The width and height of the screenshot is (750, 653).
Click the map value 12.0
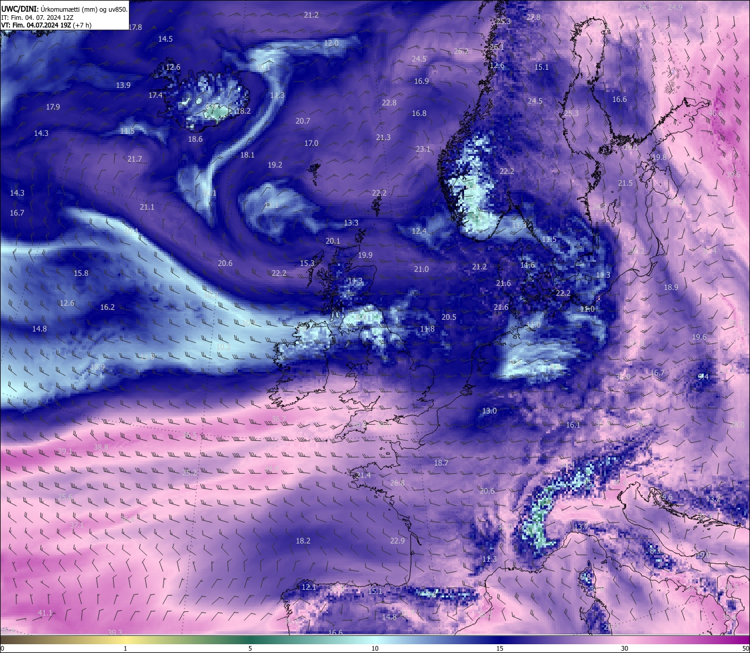tap(331, 43)
